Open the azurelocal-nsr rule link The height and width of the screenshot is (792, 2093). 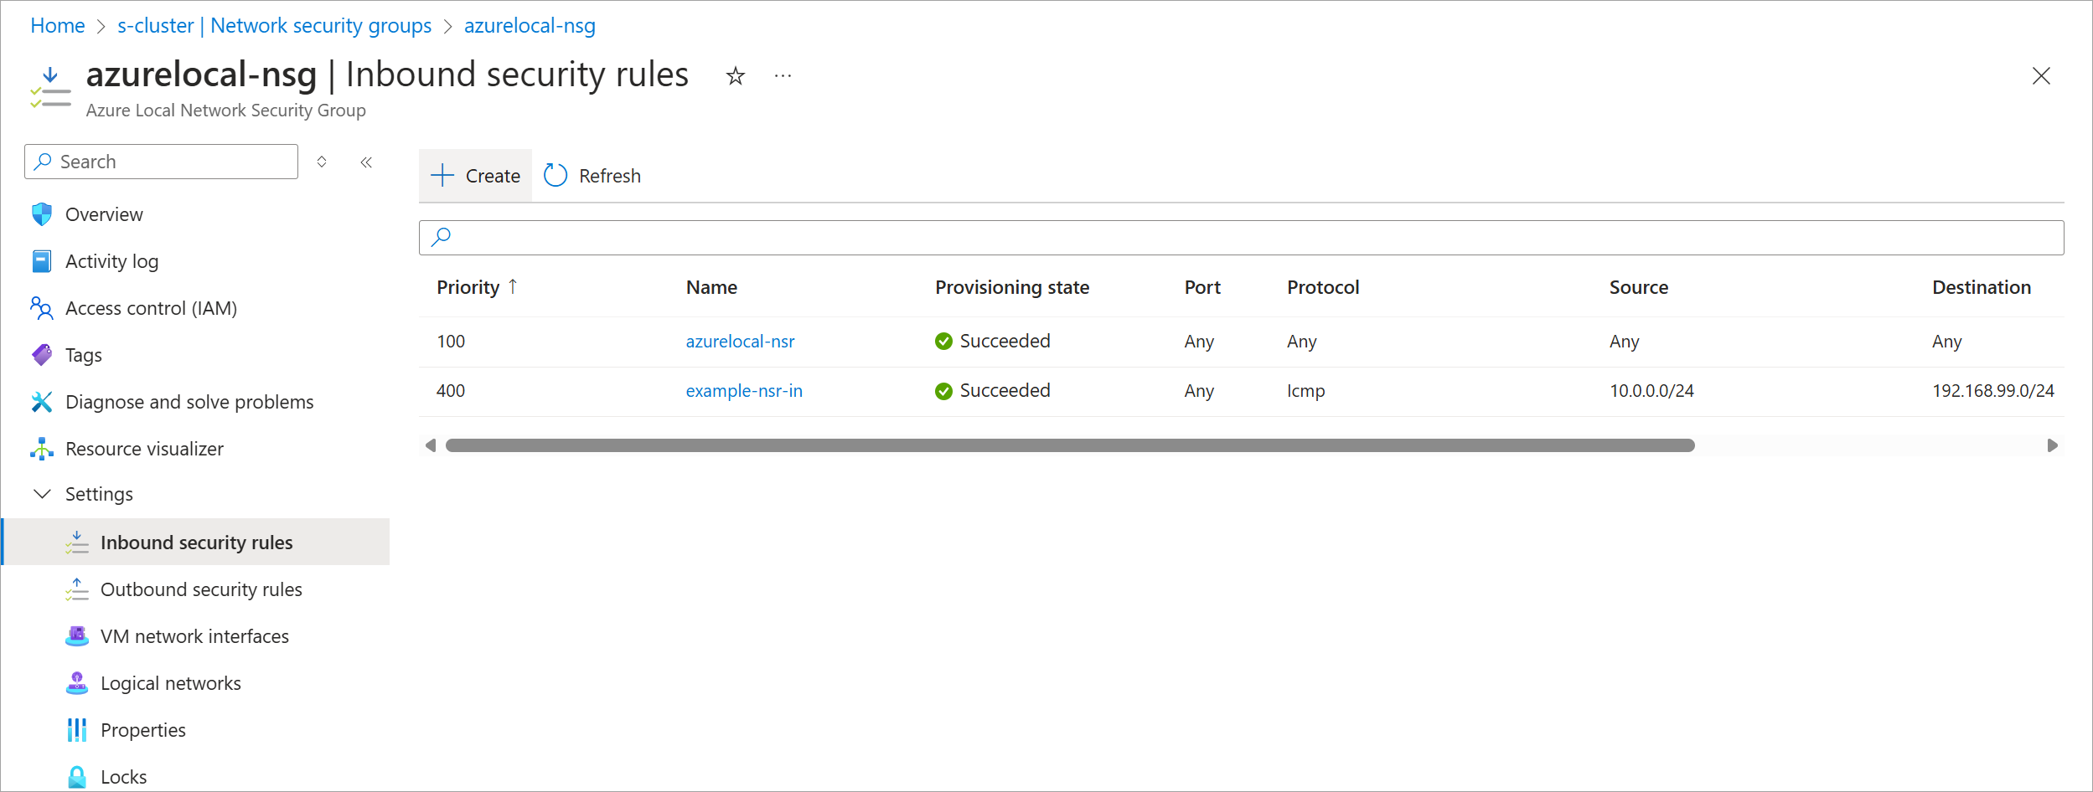coord(740,342)
